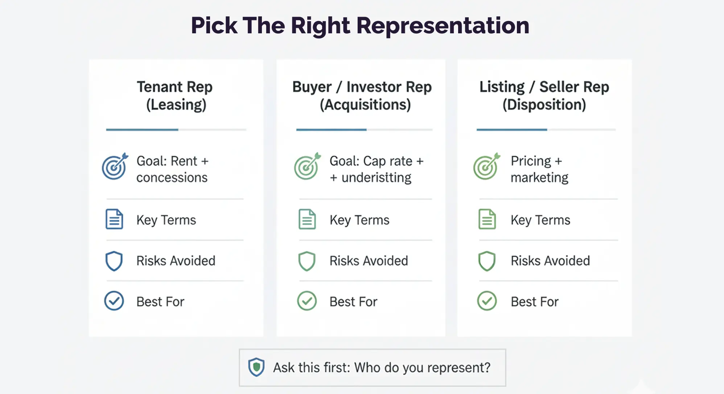Expand Key Terms under Buyer / Investor Rep
The height and width of the screenshot is (394, 724).
359,220
